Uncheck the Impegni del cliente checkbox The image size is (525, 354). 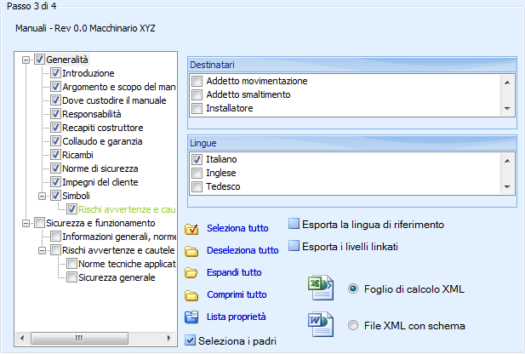tap(55, 182)
